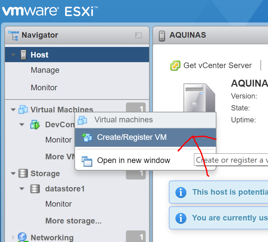Collapse the DevCon VM node
The width and height of the screenshot is (268, 242).
tap(22, 125)
